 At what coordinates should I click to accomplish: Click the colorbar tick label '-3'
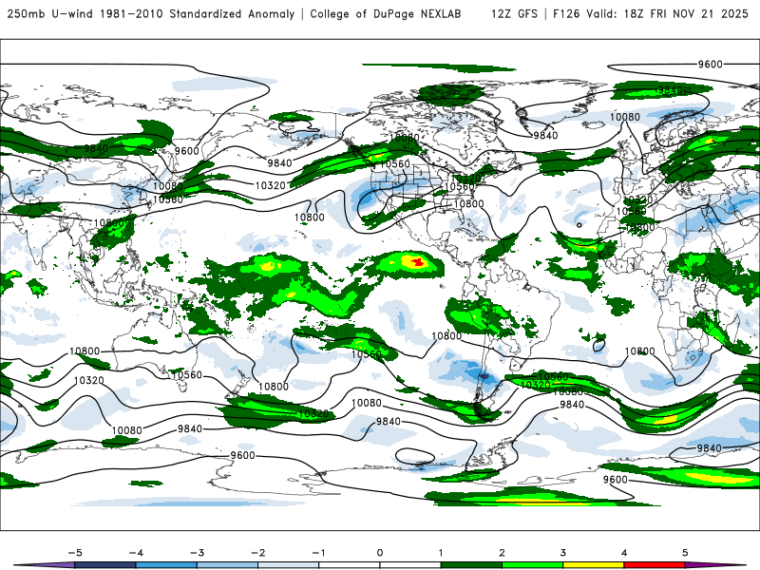click(197, 553)
